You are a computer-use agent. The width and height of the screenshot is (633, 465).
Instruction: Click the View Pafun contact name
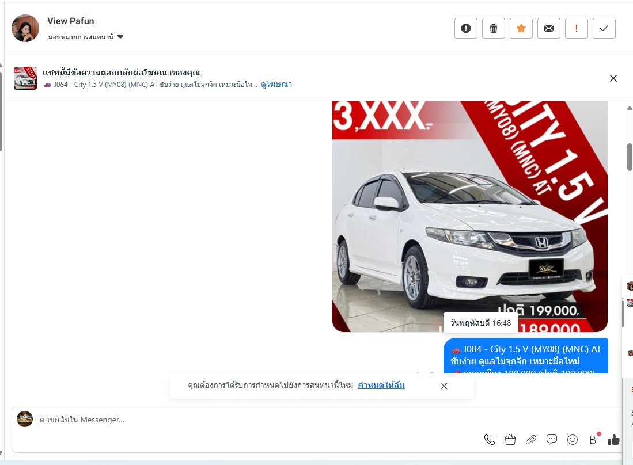71,21
